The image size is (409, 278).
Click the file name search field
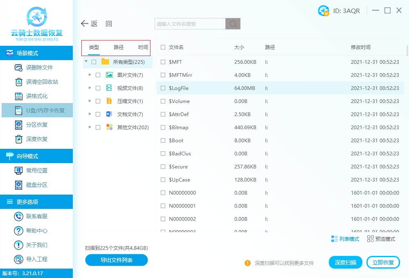pos(190,24)
